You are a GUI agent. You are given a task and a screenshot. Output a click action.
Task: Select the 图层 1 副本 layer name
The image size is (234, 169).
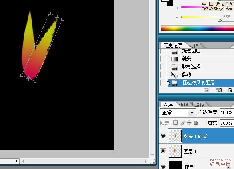click(x=196, y=136)
